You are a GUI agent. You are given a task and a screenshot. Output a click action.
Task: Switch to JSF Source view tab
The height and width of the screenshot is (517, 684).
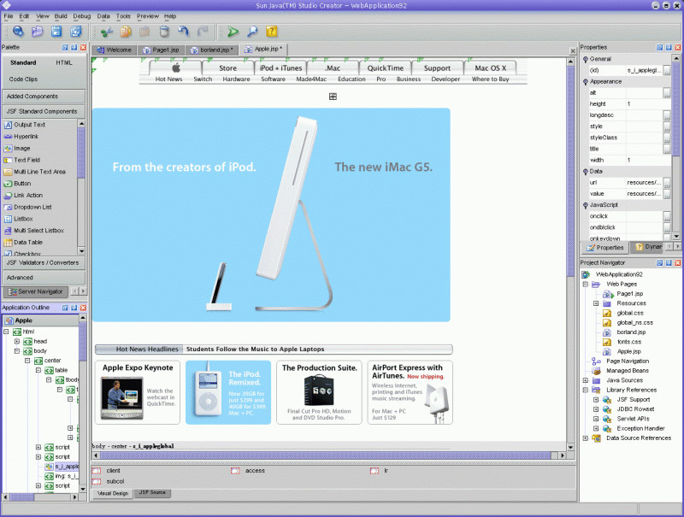tap(152, 492)
